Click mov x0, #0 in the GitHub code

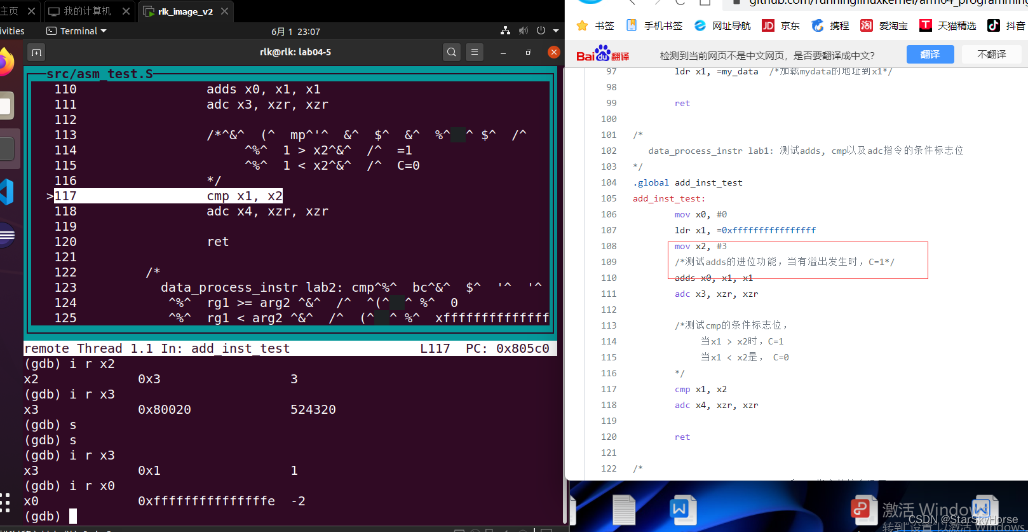click(701, 214)
